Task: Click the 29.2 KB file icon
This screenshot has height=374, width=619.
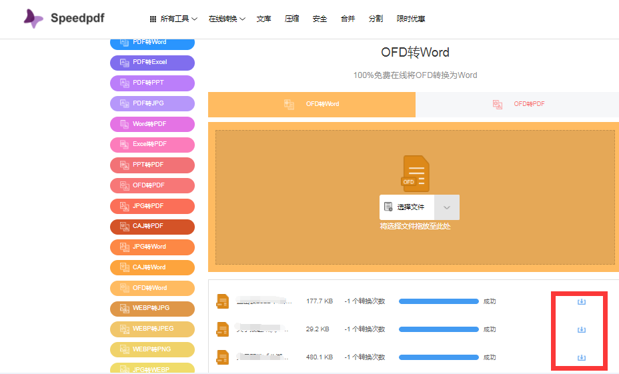Action: pyautogui.click(x=223, y=329)
